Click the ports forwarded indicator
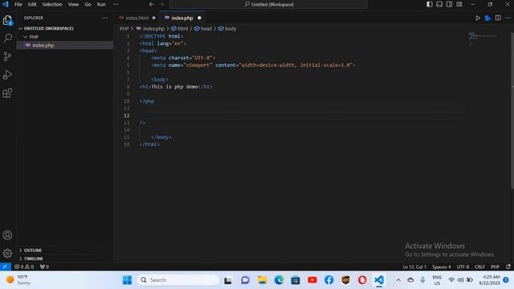Screen dimensions: 514x289 coord(44,267)
